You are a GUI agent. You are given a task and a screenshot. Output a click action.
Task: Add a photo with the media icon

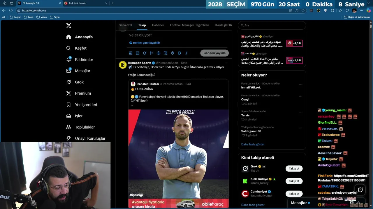point(131,53)
